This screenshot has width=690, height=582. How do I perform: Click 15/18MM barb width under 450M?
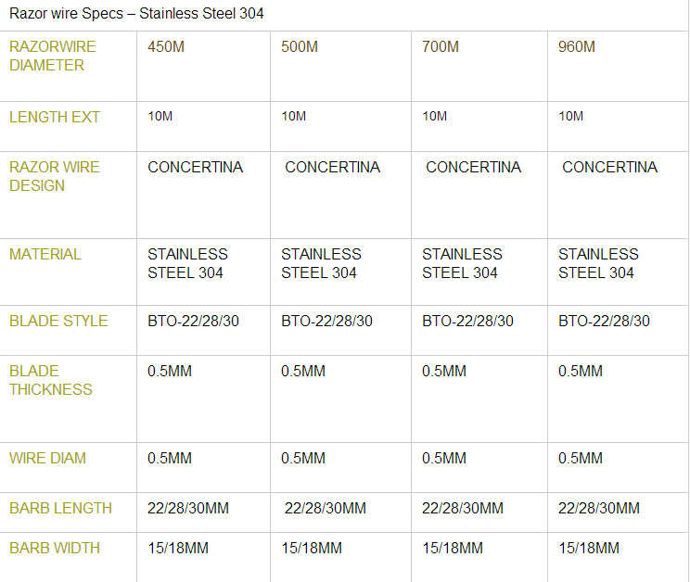[x=178, y=548]
